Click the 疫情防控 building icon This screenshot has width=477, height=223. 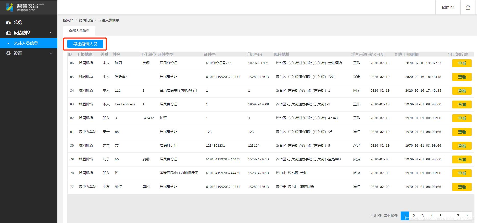click(x=8, y=33)
